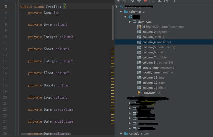This screenshot has height=137, width=213.
Task: Select the column_11 time row
Action: coord(164,78)
